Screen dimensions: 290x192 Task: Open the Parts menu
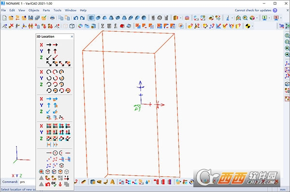pyautogui.click(x=46, y=10)
